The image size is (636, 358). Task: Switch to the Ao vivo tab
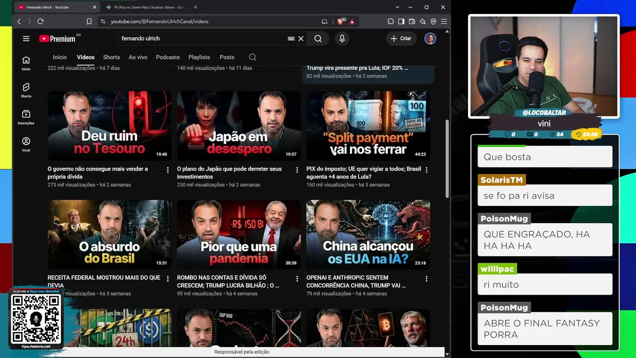coord(138,57)
